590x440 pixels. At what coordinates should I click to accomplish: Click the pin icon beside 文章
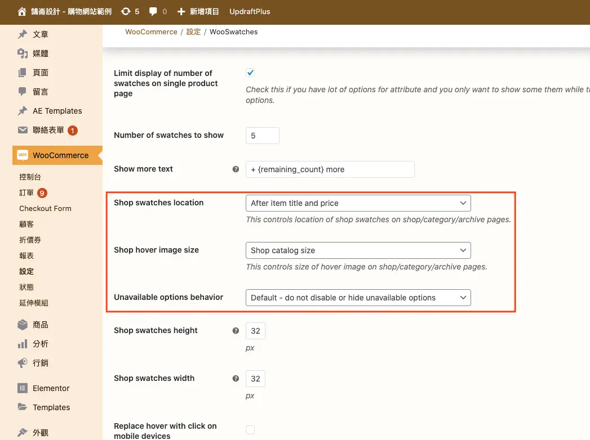pyautogui.click(x=23, y=34)
